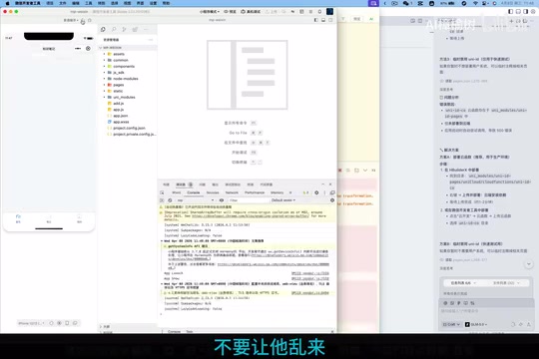Open the App Launch log source link
Image resolution: width=539 pixels, height=359 pixels.
point(310,273)
